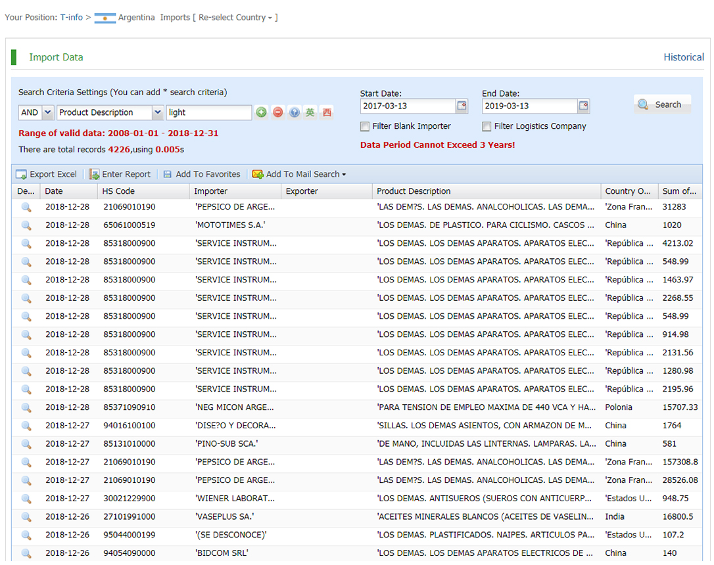Screen dimensions: 714x565
Task: Sort by Sum of... column header
Action: [x=680, y=191]
